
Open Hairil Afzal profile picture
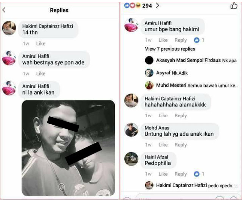click(131, 159)
